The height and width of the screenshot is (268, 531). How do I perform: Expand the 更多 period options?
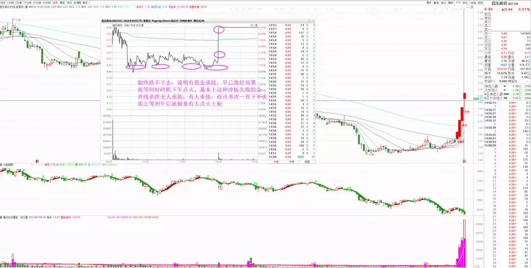click(86, 3)
